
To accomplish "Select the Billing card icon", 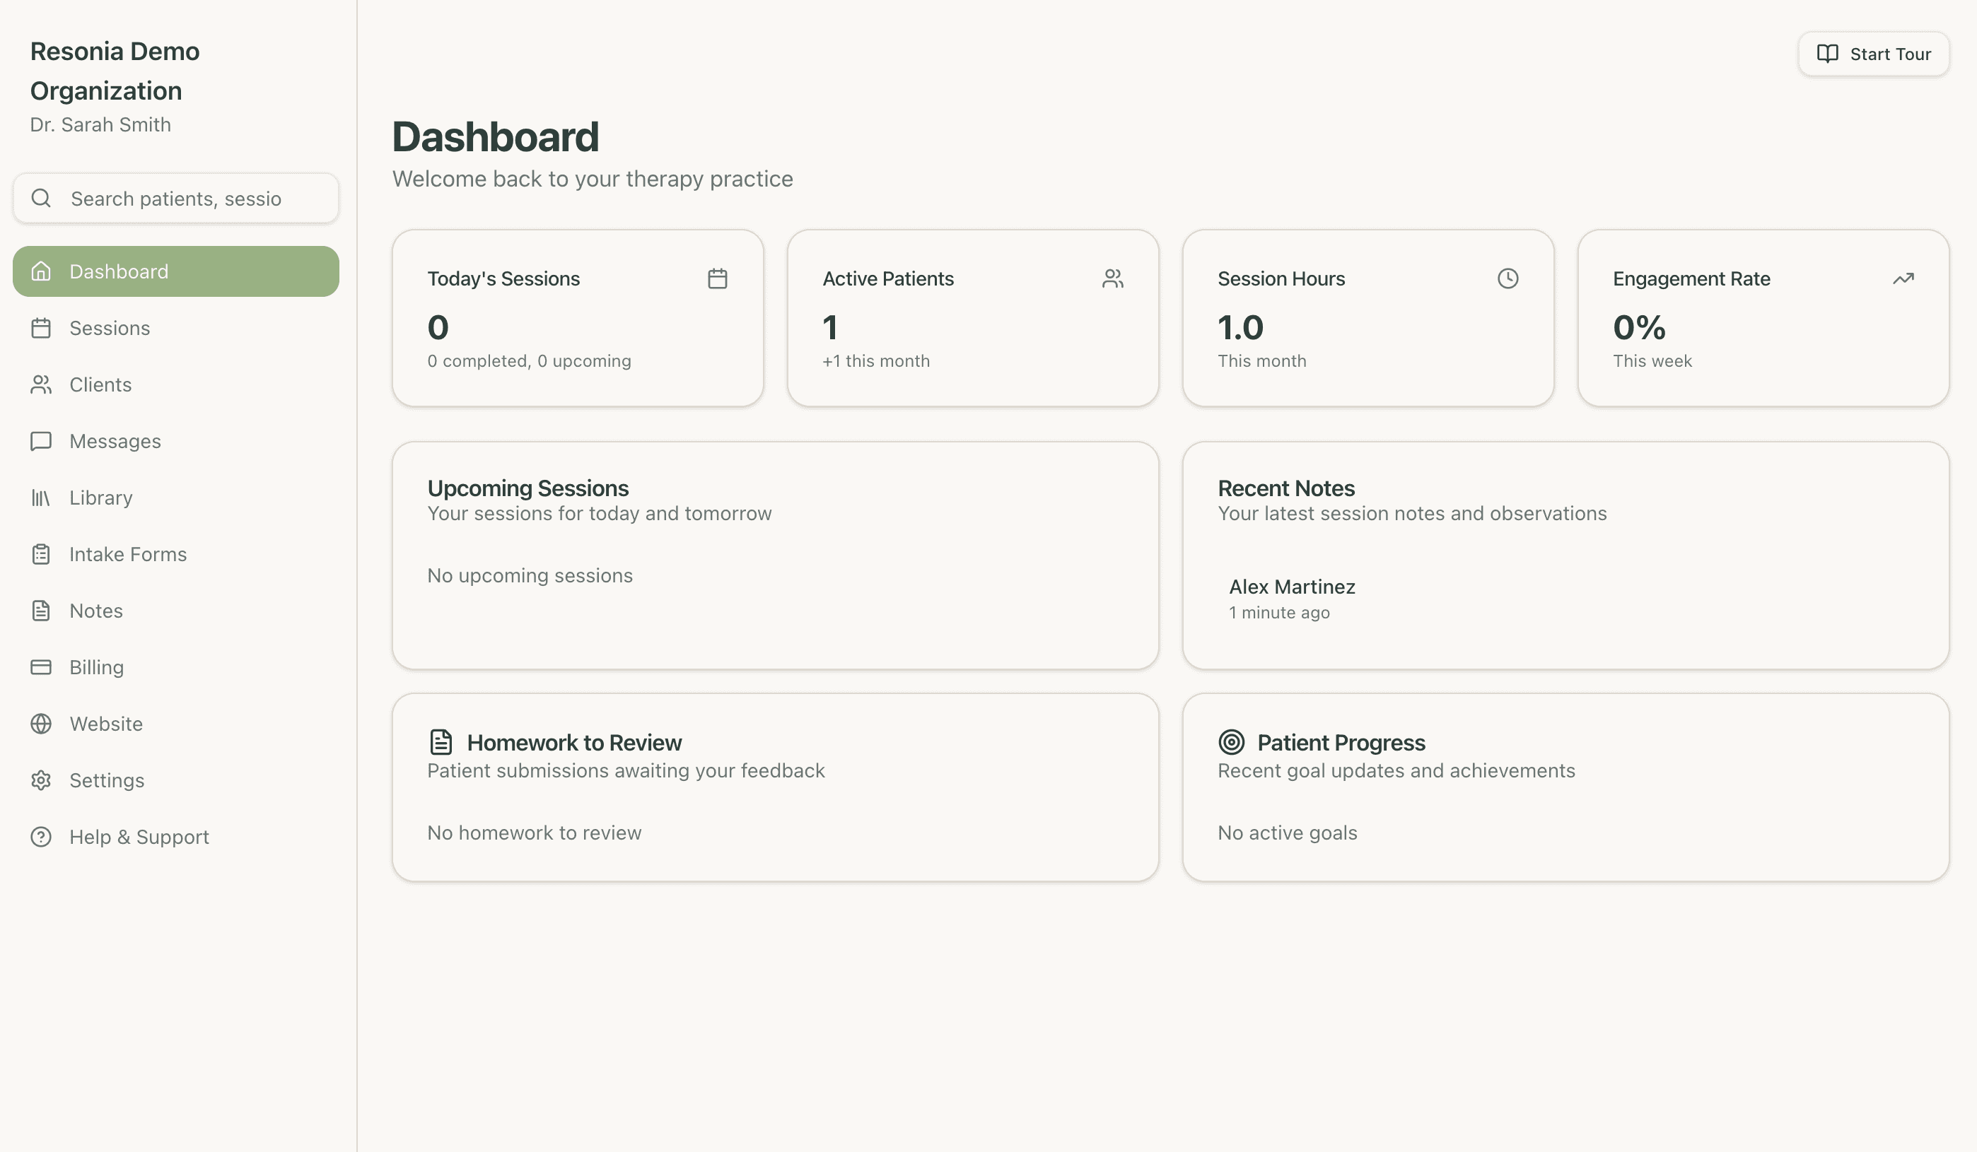I will pos(42,666).
